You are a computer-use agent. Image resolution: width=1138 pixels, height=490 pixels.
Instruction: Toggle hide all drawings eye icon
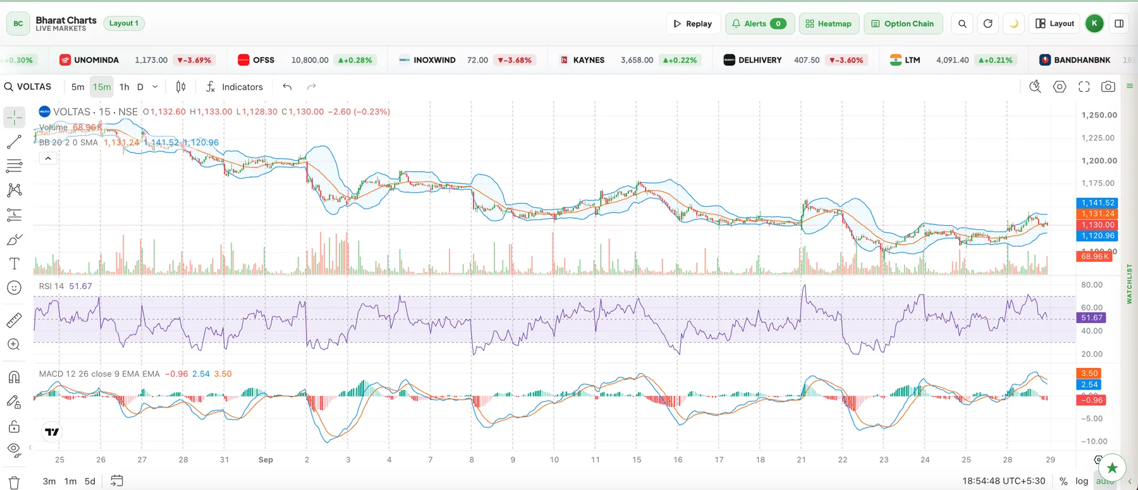click(x=14, y=450)
